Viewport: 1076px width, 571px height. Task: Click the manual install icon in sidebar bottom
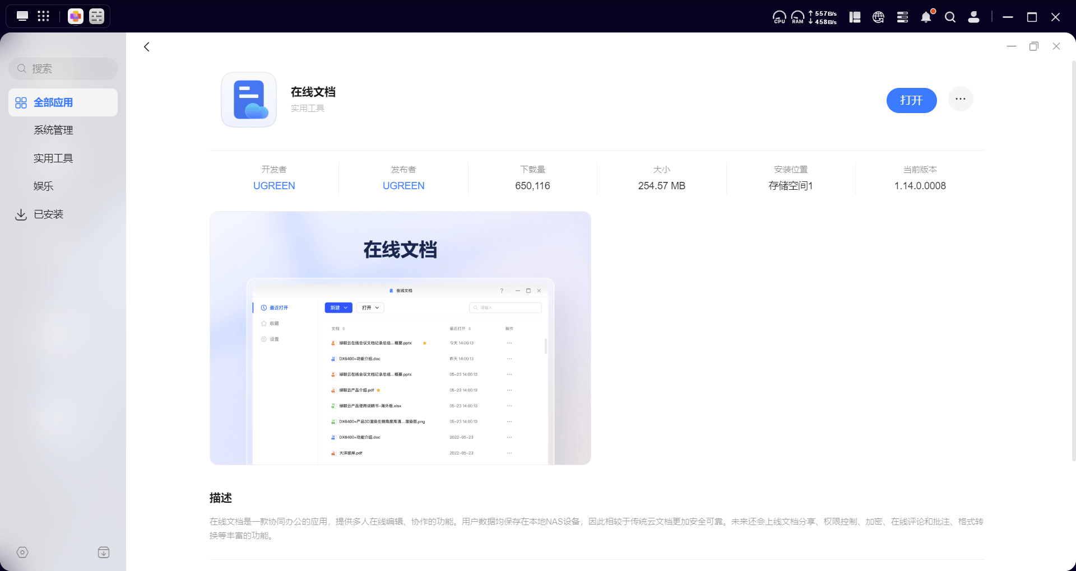104,553
